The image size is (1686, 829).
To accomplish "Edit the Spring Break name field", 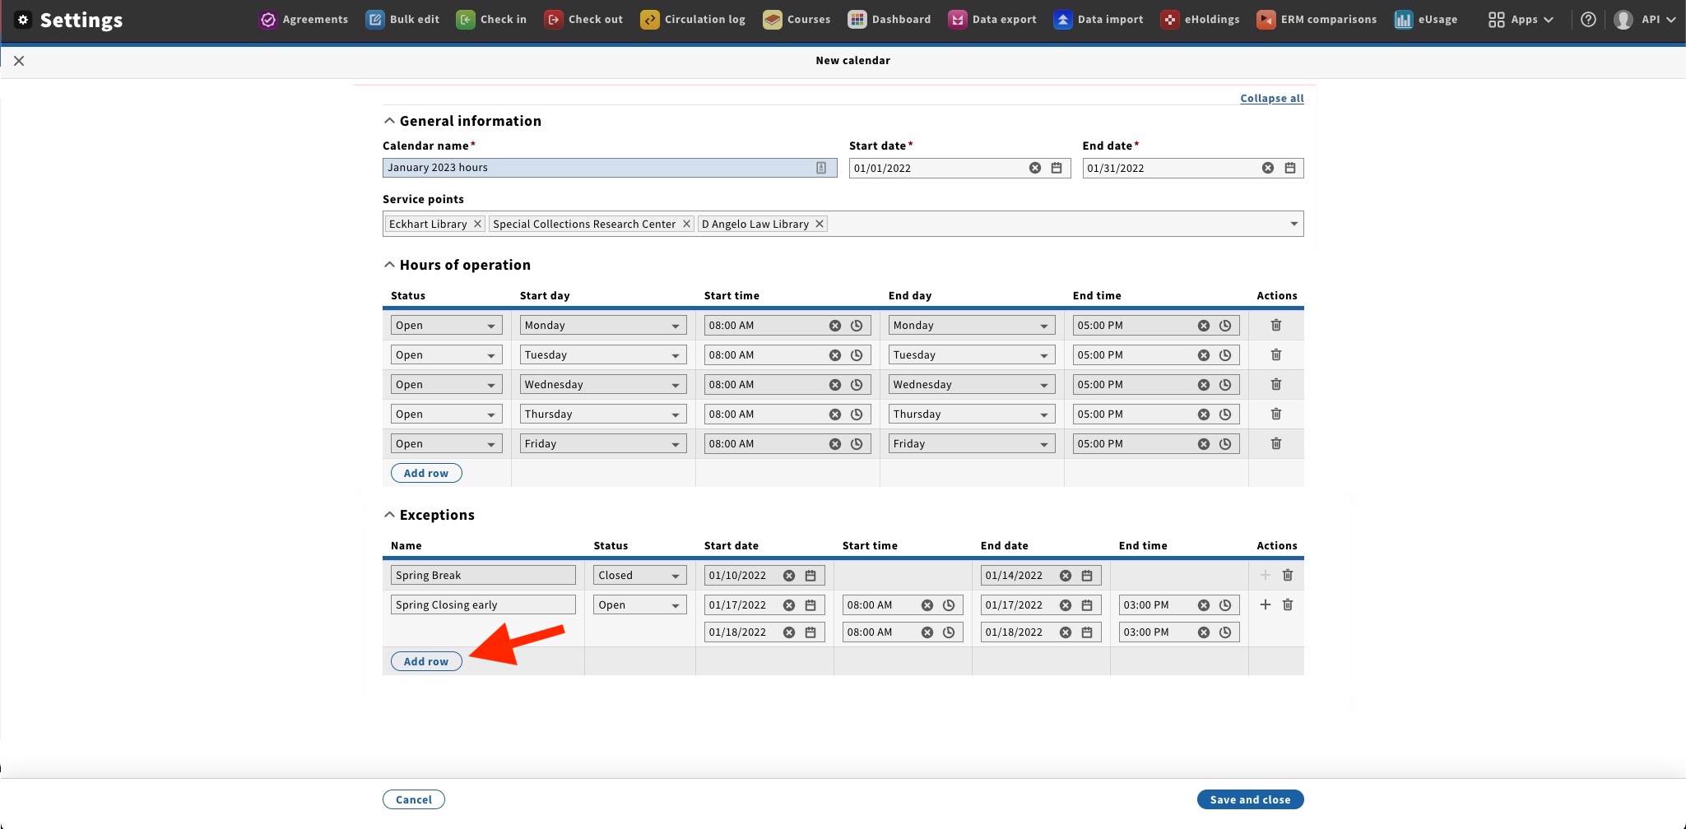I will pos(483,576).
